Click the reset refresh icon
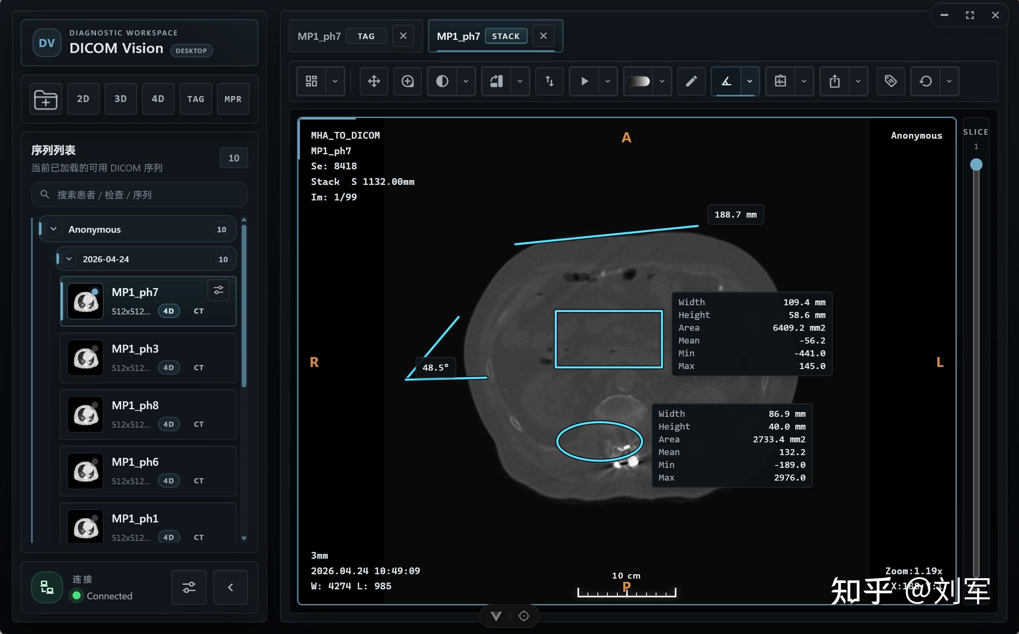 [x=925, y=81]
